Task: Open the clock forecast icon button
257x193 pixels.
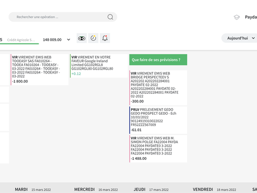Action: pos(93,38)
